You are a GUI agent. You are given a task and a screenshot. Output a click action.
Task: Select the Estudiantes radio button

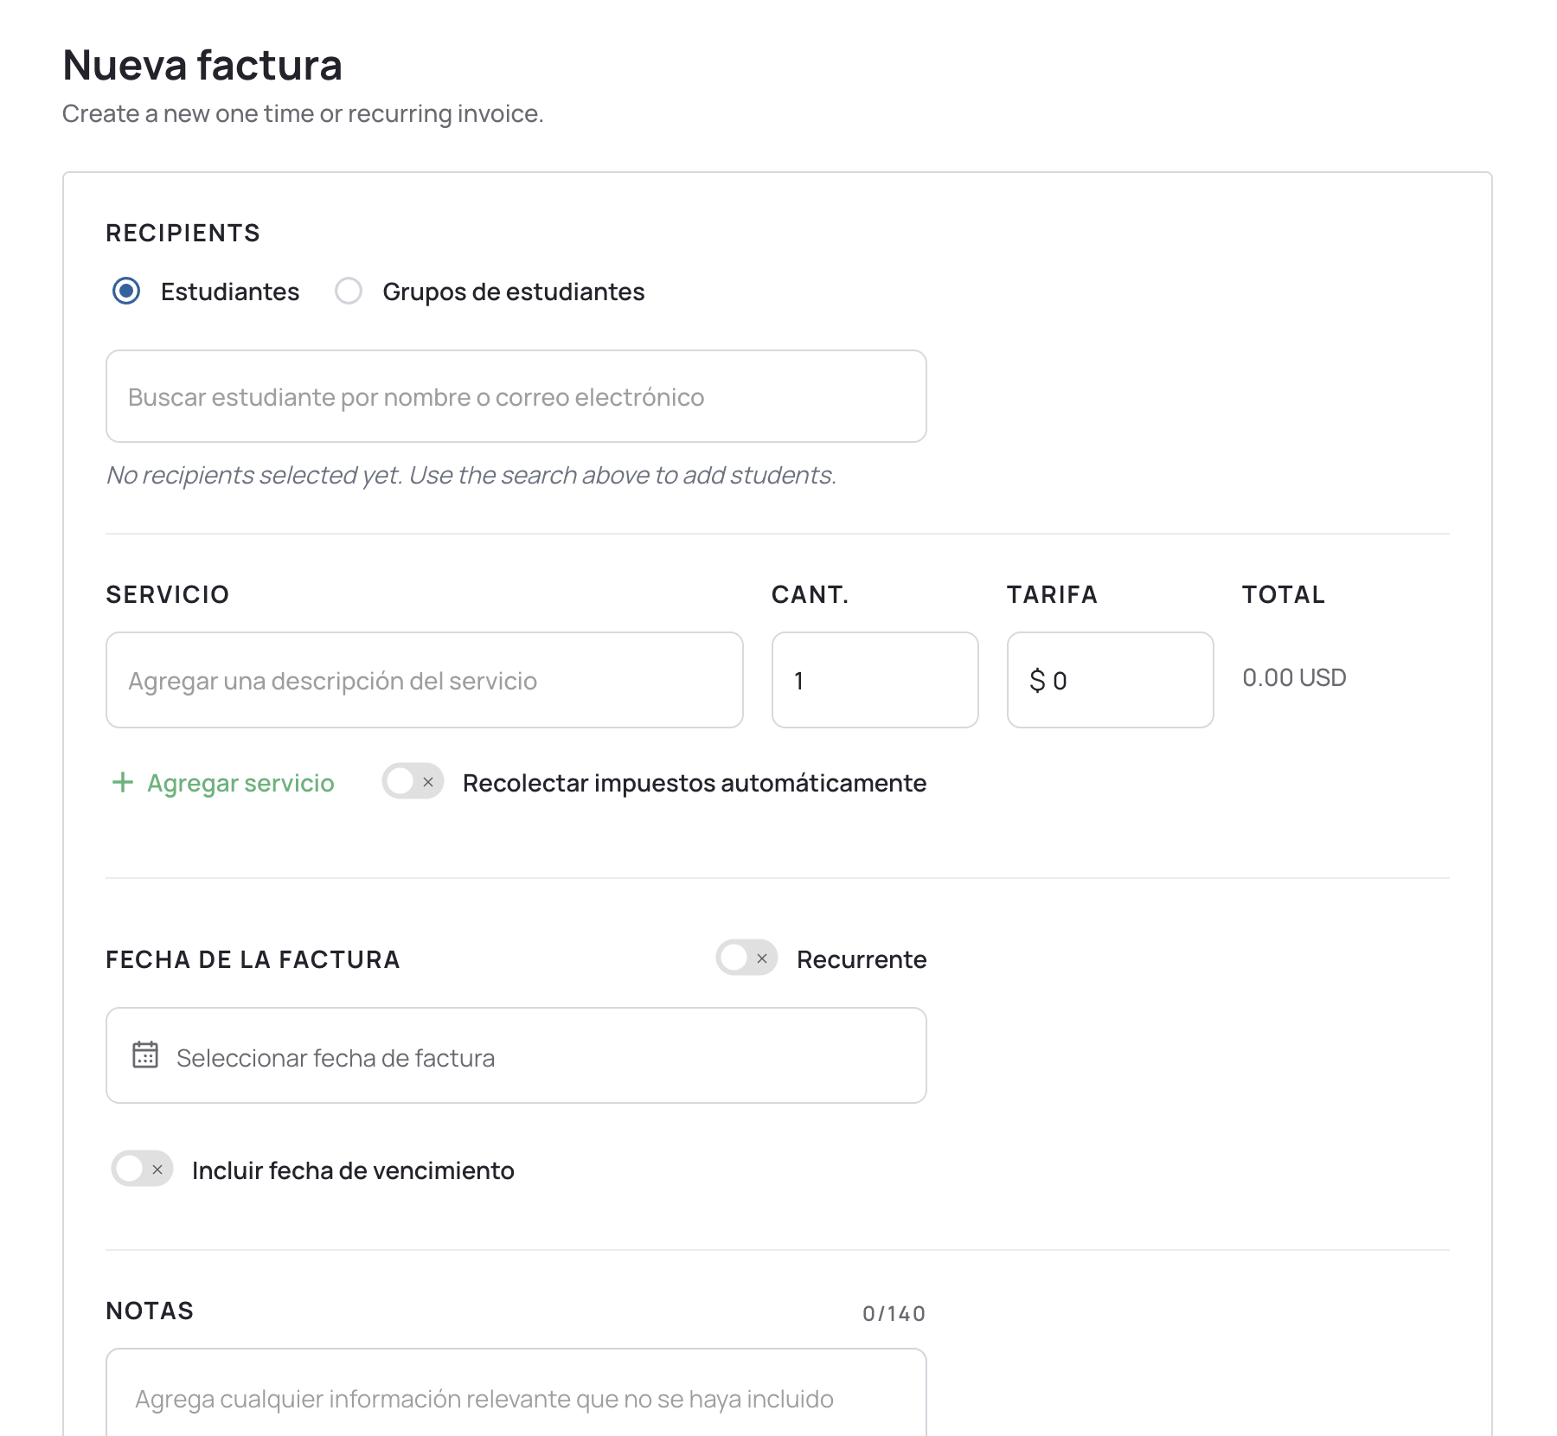125,292
